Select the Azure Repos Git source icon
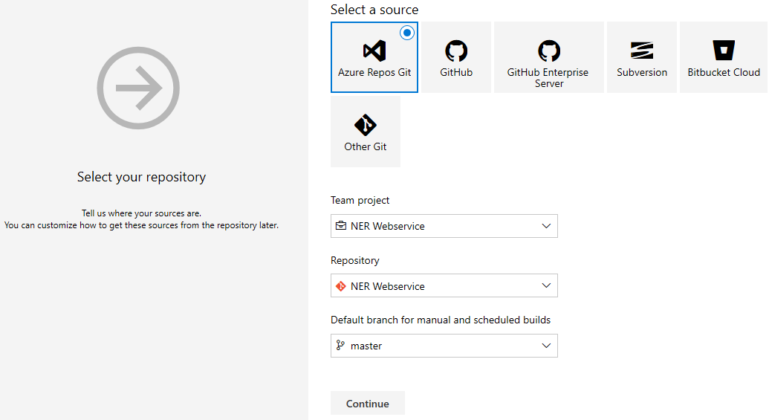 coord(374,51)
